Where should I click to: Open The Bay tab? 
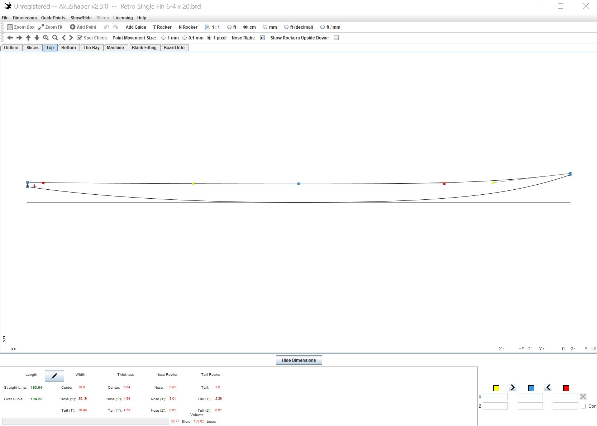tap(91, 48)
